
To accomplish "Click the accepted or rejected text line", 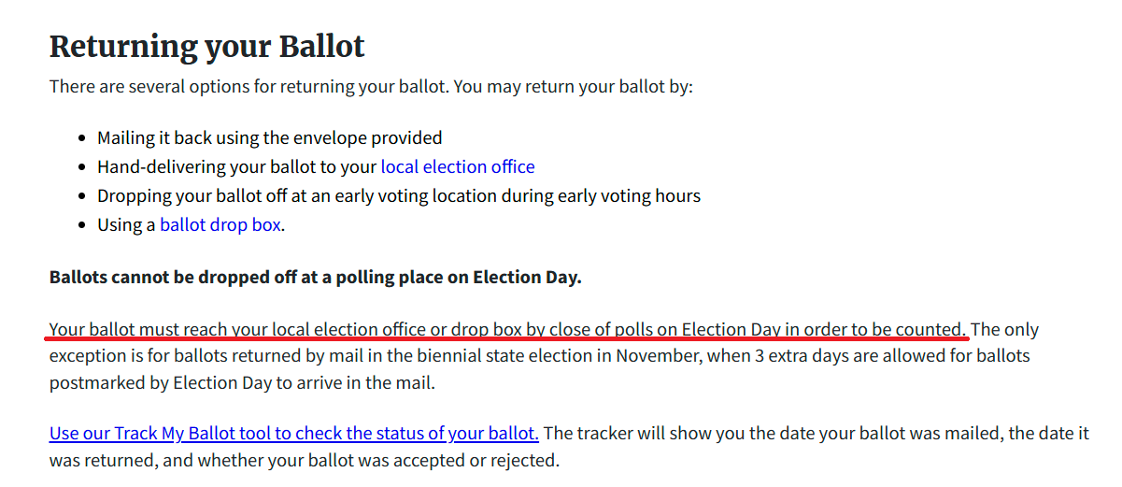I will point(304,461).
